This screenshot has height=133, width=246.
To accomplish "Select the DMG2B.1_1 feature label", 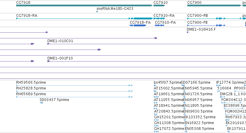I will click(233, 94).
